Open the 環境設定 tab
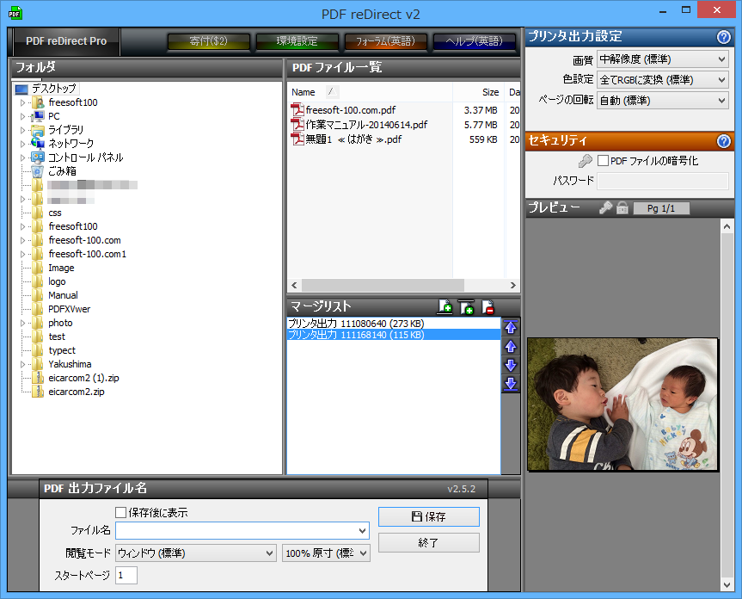Screen dimensions: 742x599 pos(297,41)
